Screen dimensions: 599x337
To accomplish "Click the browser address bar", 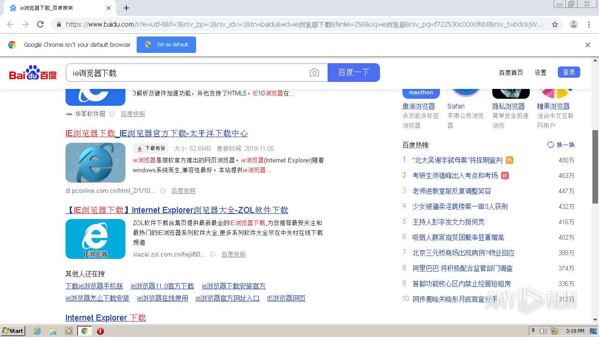I will click(304, 24).
